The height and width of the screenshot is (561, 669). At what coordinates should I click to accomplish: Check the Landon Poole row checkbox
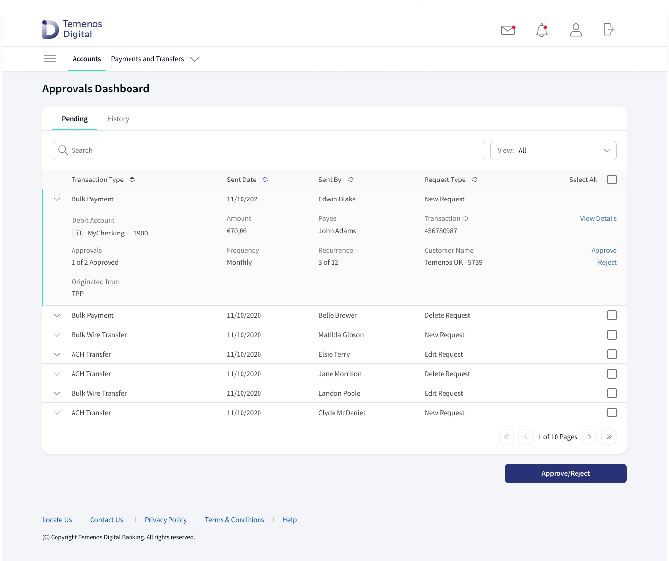coord(612,393)
